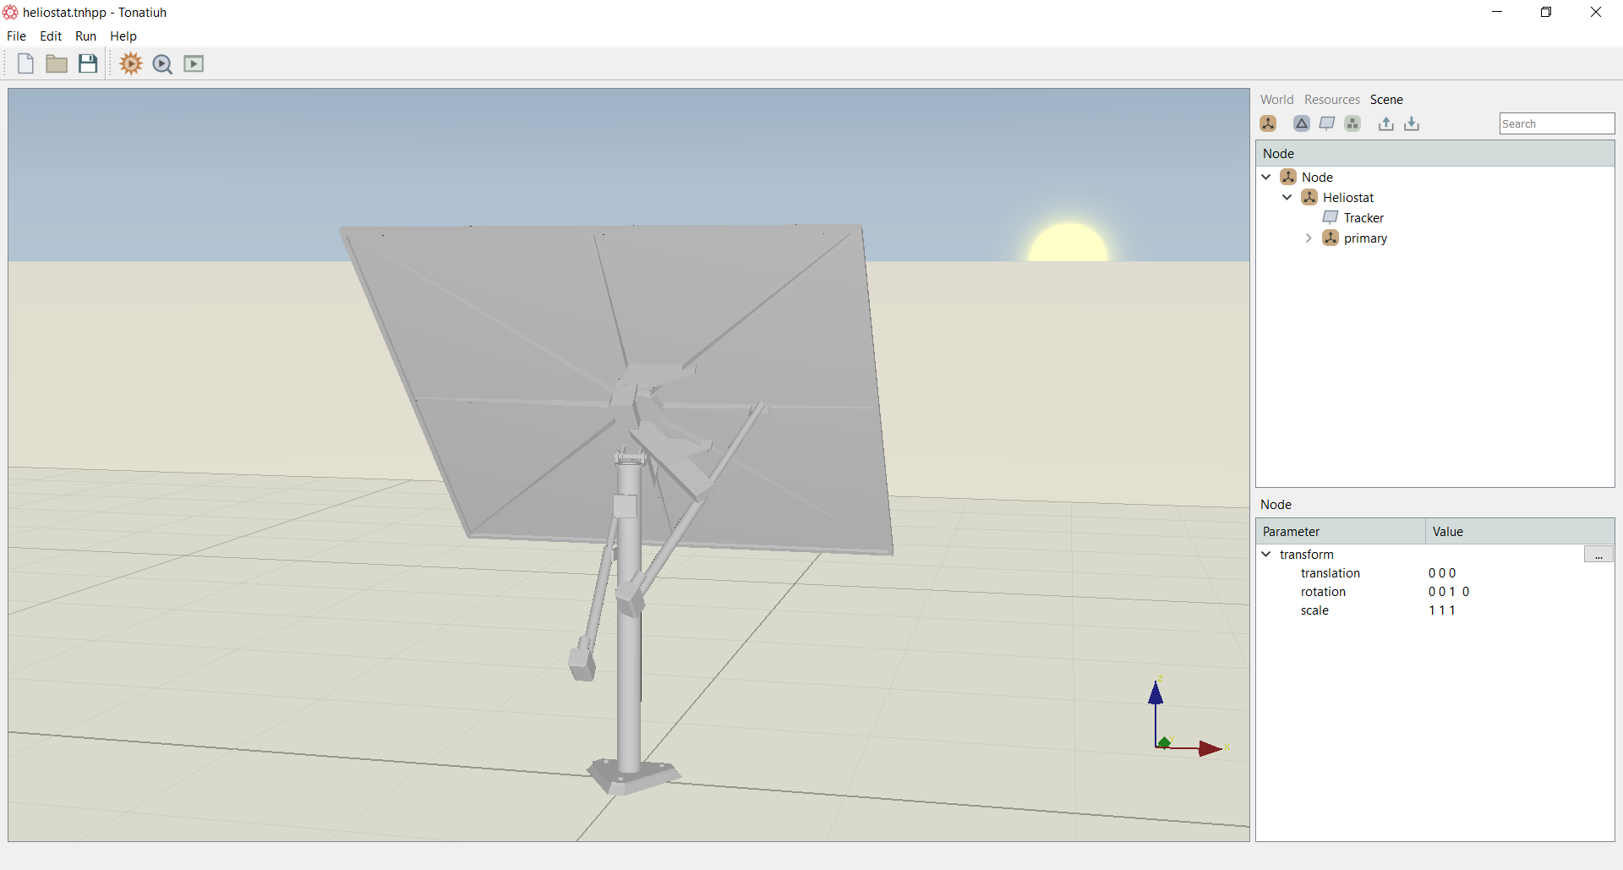Click the scale value 1 1 1

click(x=1442, y=610)
